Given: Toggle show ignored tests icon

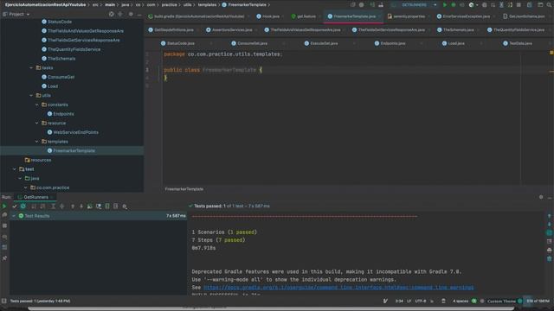Looking at the screenshot, I should coord(23,206).
